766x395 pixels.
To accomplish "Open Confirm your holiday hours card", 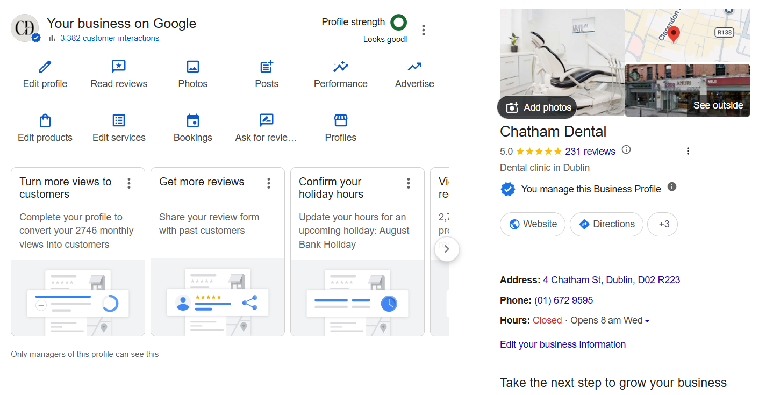I will (357, 252).
